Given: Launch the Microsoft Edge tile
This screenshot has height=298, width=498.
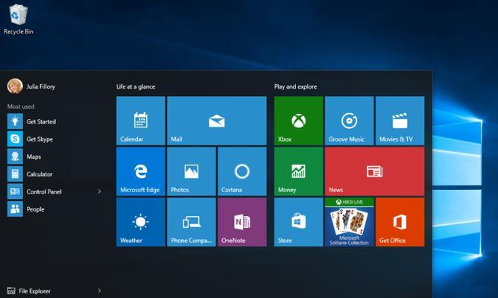Looking at the screenshot, I should pyautogui.click(x=141, y=171).
